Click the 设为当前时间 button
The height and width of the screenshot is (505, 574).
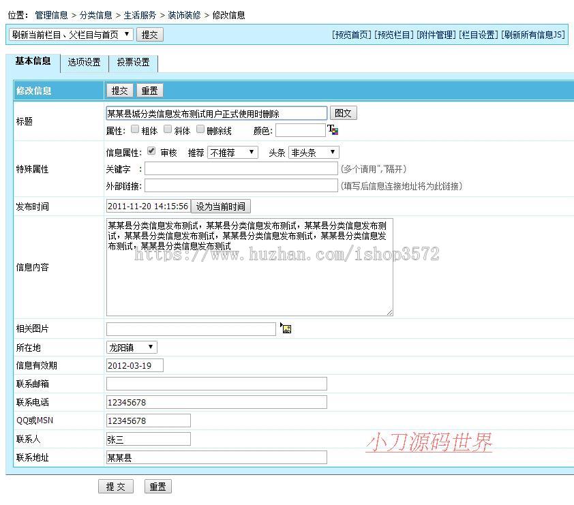coord(221,206)
